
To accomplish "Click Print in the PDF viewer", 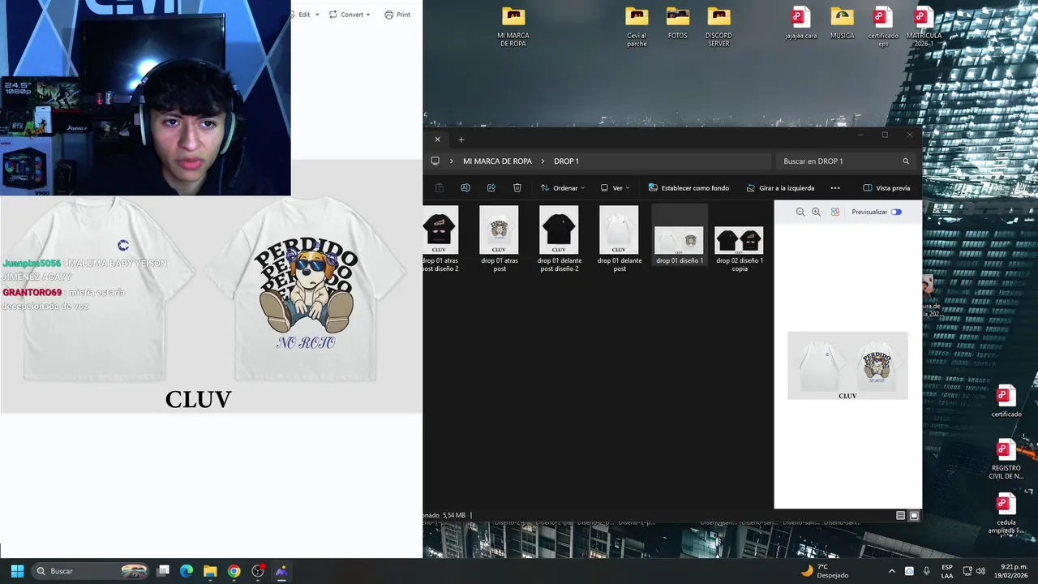I will (x=397, y=15).
